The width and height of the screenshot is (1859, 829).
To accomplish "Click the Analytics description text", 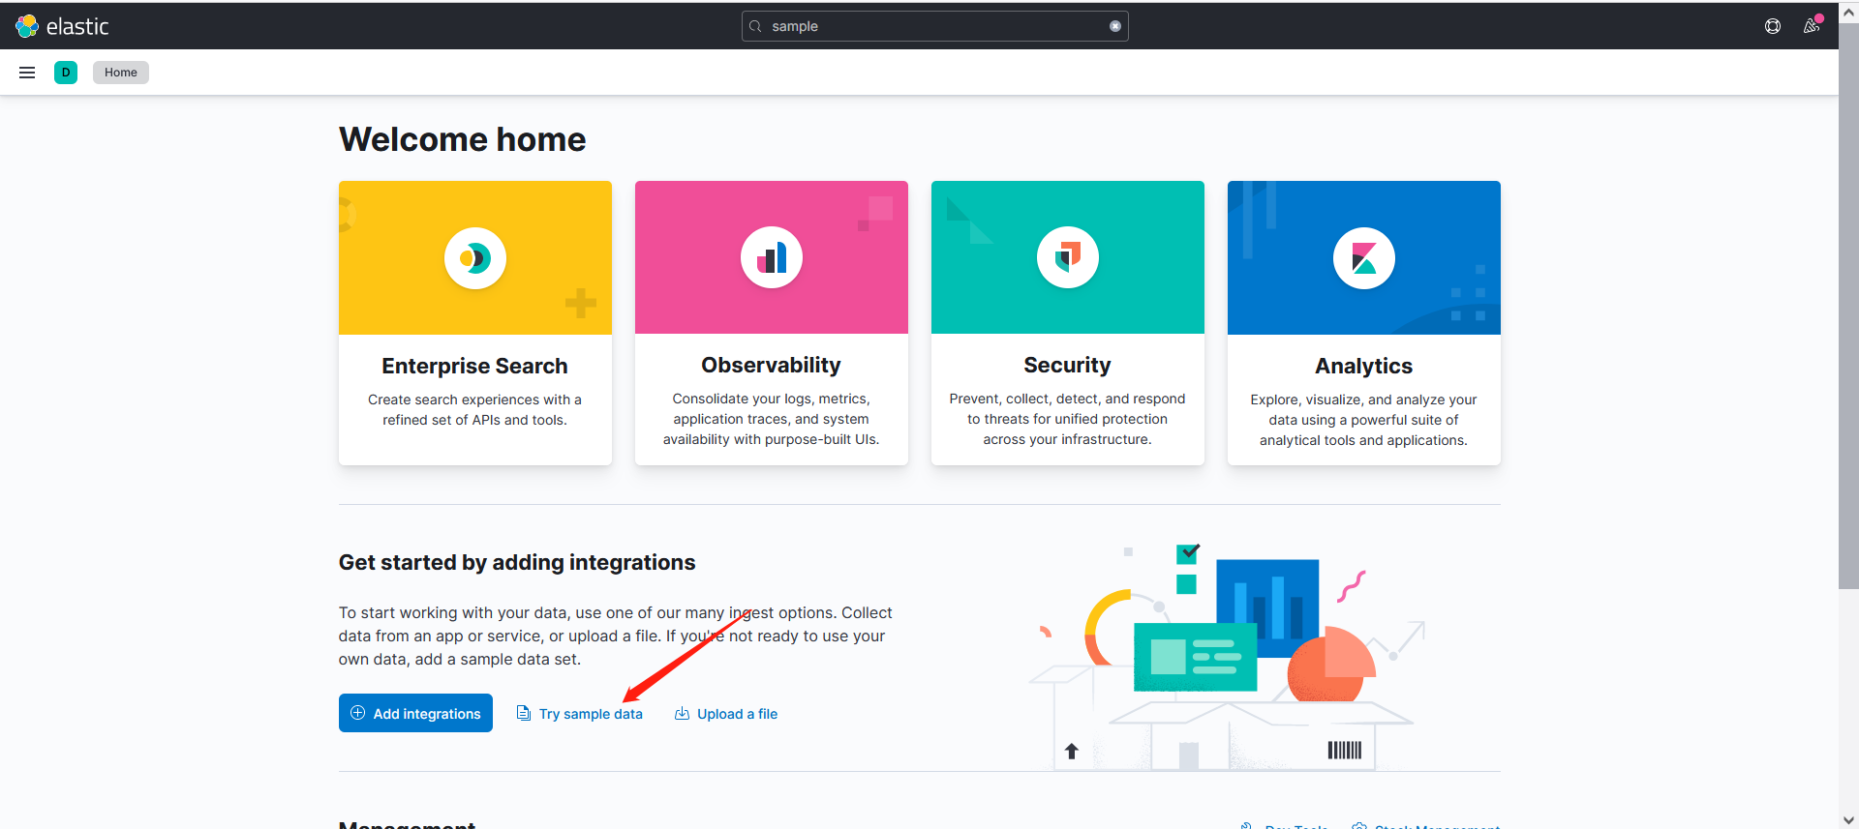I will [1363, 420].
